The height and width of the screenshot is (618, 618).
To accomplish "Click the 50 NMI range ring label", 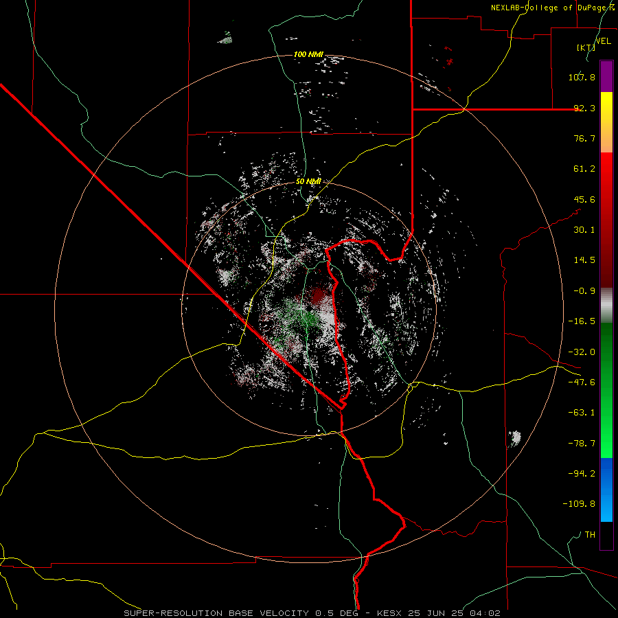I will (x=308, y=181).
